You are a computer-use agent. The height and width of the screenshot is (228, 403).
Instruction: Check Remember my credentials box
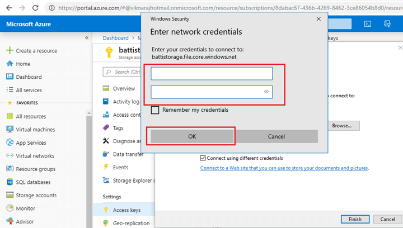coord(155,110)
